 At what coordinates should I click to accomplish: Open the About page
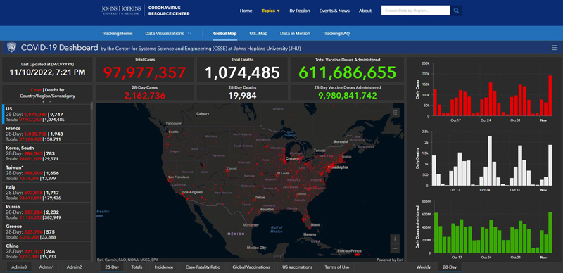click(365, 11)
